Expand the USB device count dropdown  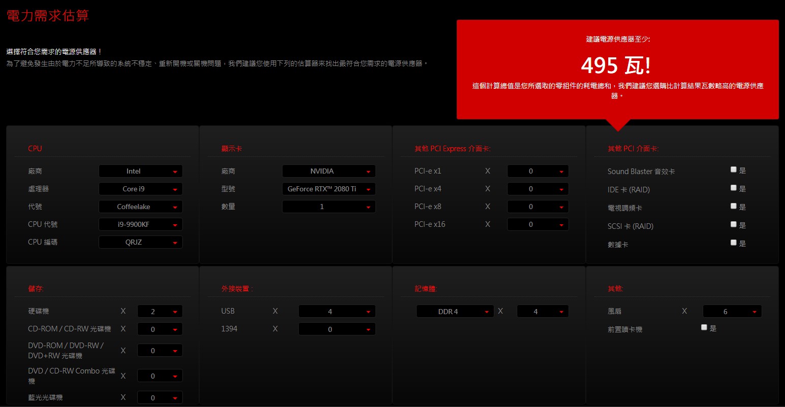pos(336,312)
